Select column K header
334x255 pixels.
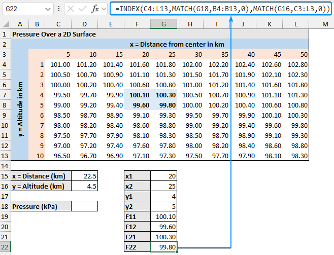click(x=269, y=24)
